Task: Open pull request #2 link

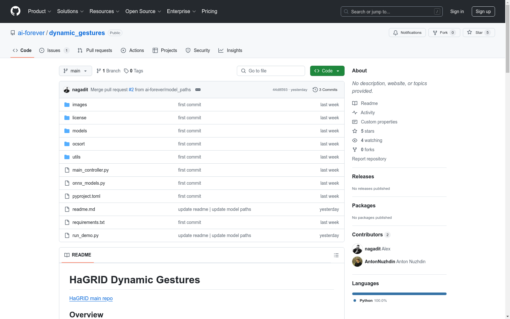Action: [131, 90]
